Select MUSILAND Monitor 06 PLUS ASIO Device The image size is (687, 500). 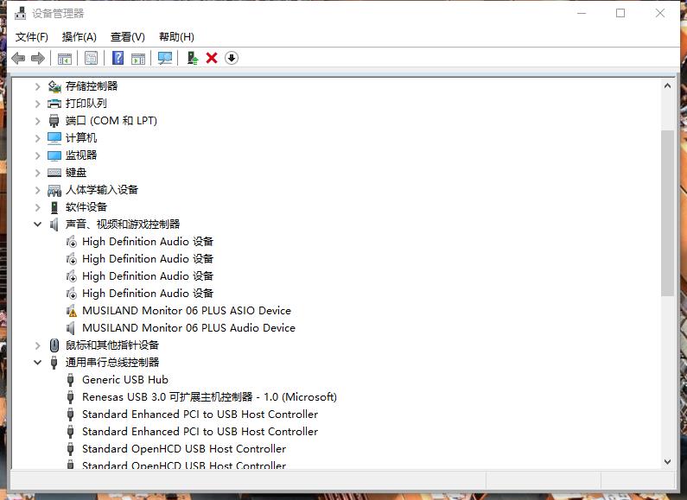pos(186,311)
